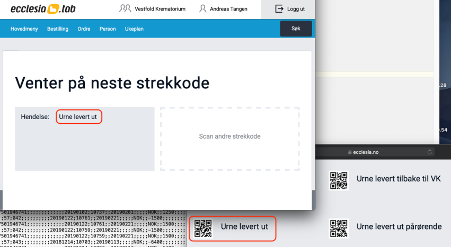Click the user icon beside Andreas Tangen
The width and height of the screenshot is (451, 247).
[203, 8]
